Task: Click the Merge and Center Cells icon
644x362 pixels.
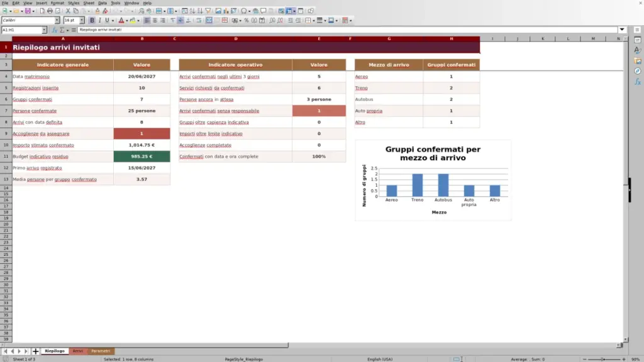Action: coord(209,21)
